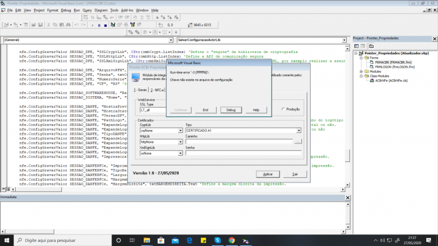Open the Project menu

tap(39, 10)
